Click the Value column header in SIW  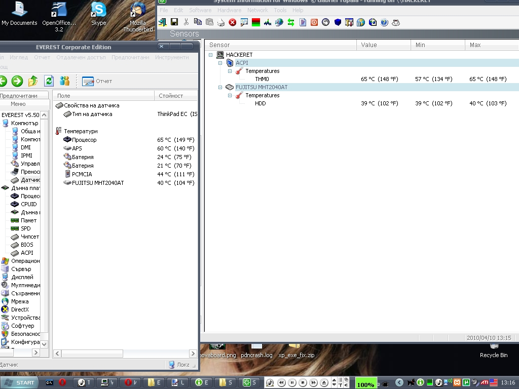click(x=384, y=45)
